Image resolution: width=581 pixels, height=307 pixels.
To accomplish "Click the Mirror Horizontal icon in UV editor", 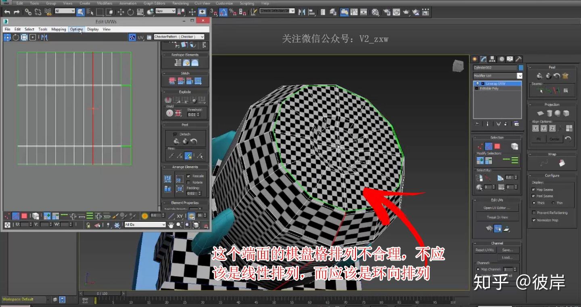I will point(44,38).
